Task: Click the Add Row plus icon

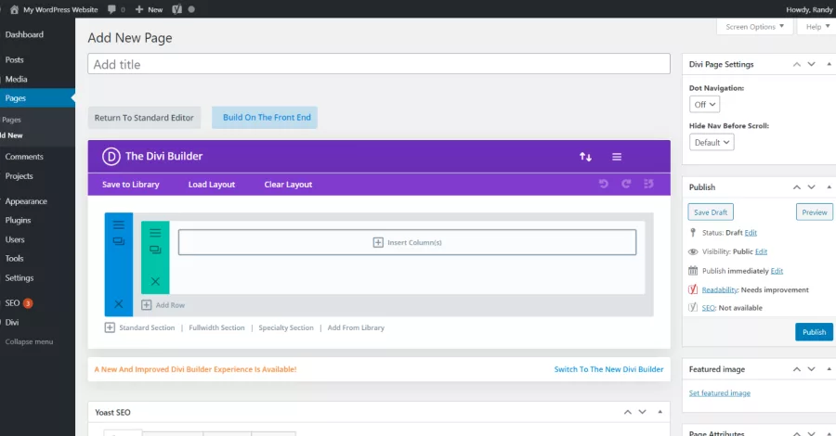Action: point(146,305)
